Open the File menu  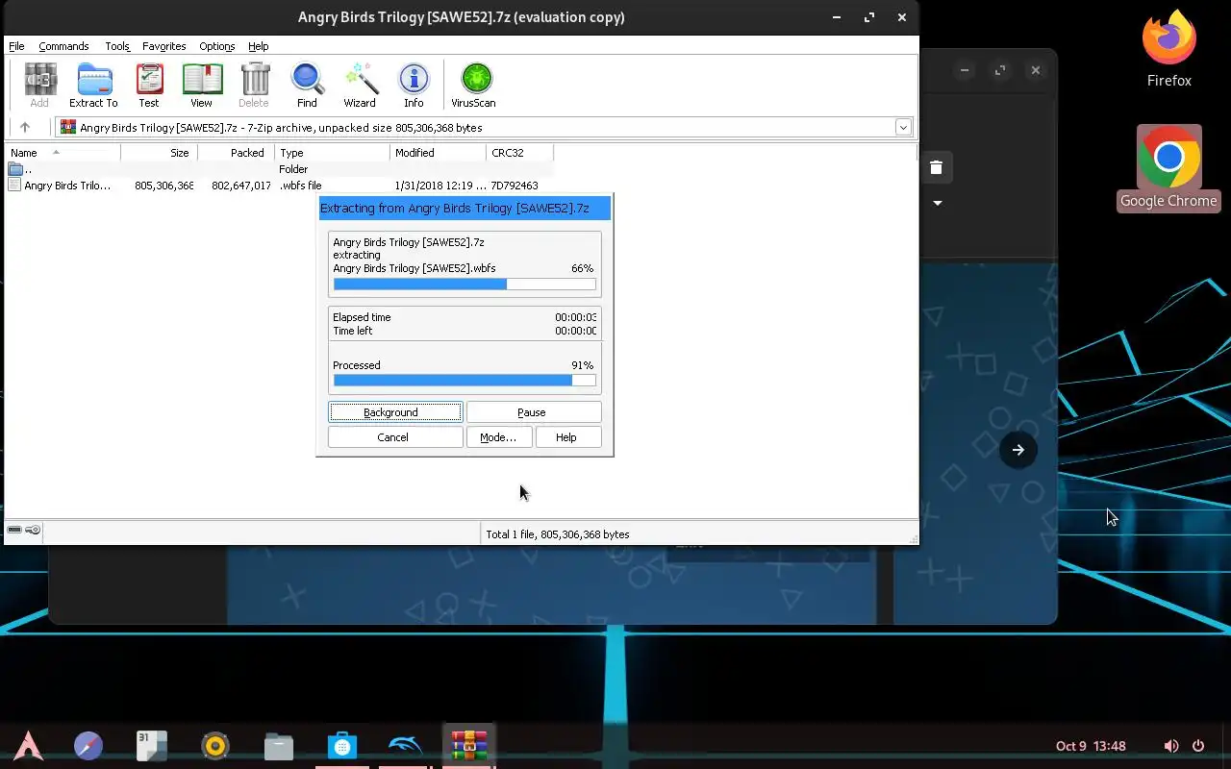16,46
